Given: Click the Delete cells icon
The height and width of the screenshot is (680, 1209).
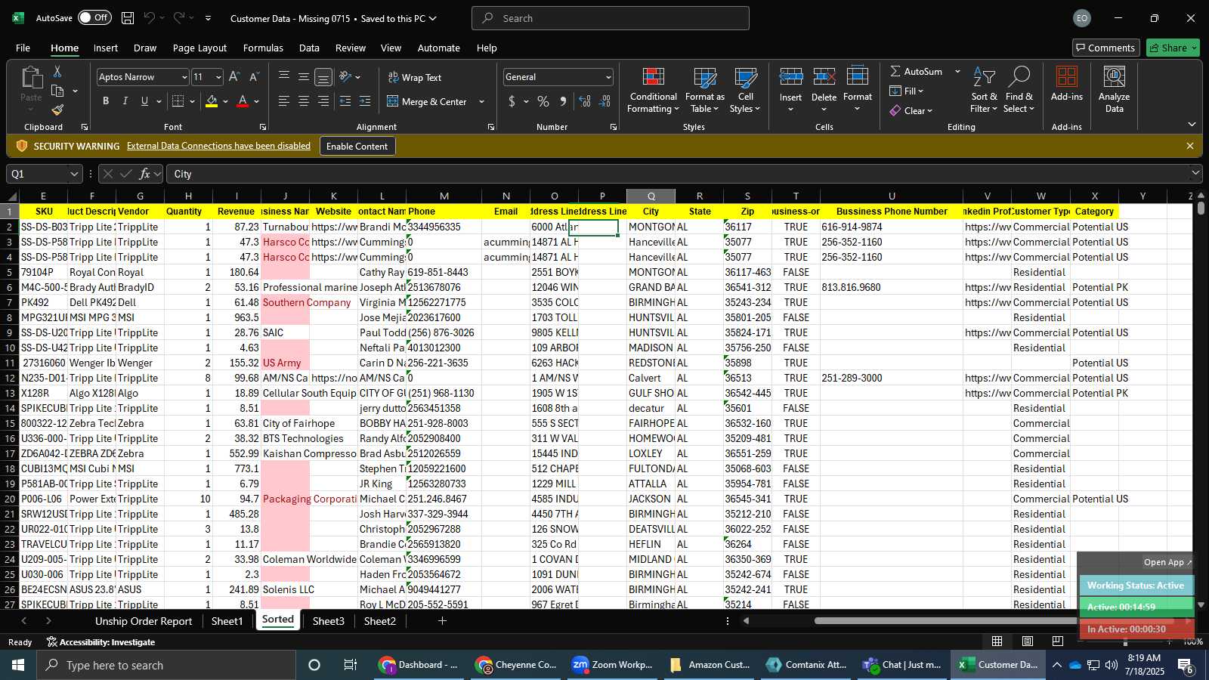Looking at the screenshot, I should [824, 77].
